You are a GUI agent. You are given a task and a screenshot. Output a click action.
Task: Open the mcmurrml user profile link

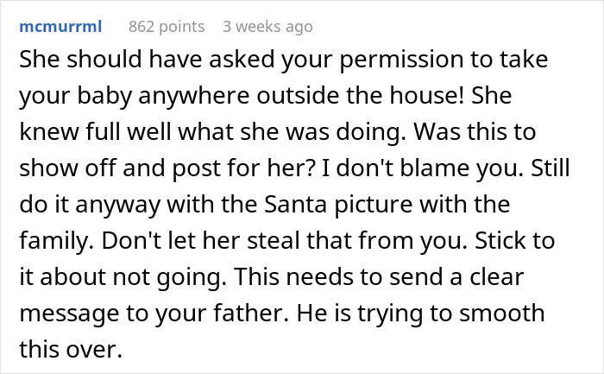coord(60,27)
